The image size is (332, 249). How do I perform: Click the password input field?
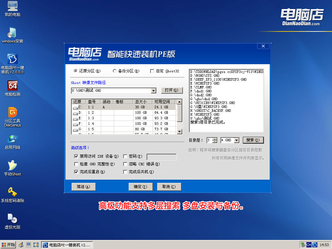coord(161,157)
